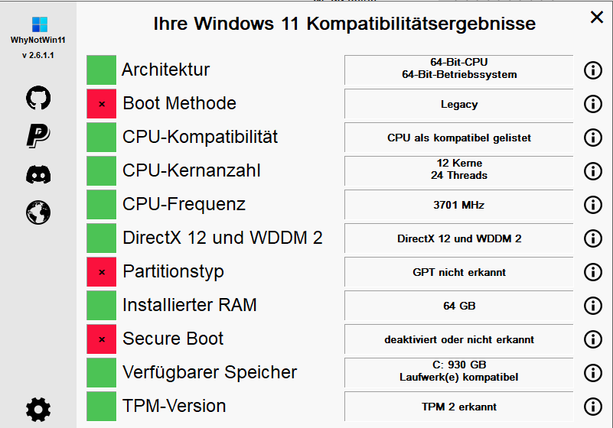Image resolution: width=613 pixels, height=428 pixels.
Task: Open the GitHub icon link
Action: [38, 98]
